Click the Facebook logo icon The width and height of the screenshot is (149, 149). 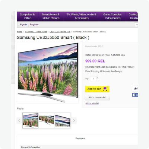click(x=134, y=95)
